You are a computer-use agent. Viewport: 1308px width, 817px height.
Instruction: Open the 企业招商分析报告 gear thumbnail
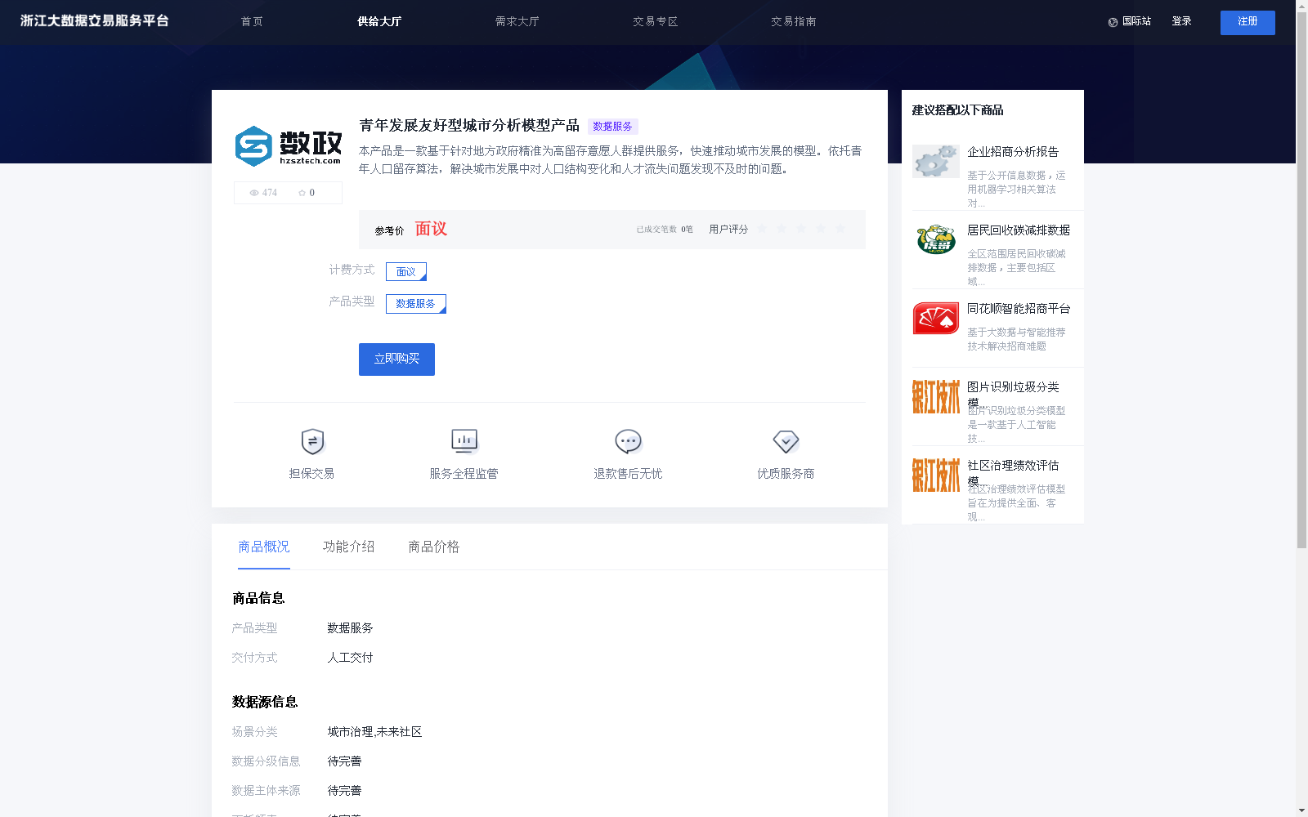pyautogui.click(x=936, y=162)
